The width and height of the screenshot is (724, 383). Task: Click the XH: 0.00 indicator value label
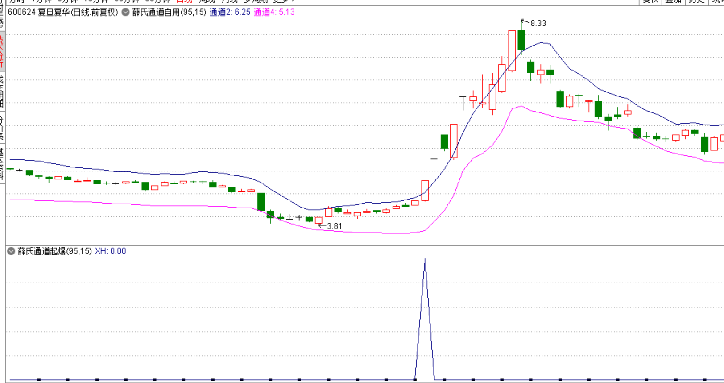[110, 251]
